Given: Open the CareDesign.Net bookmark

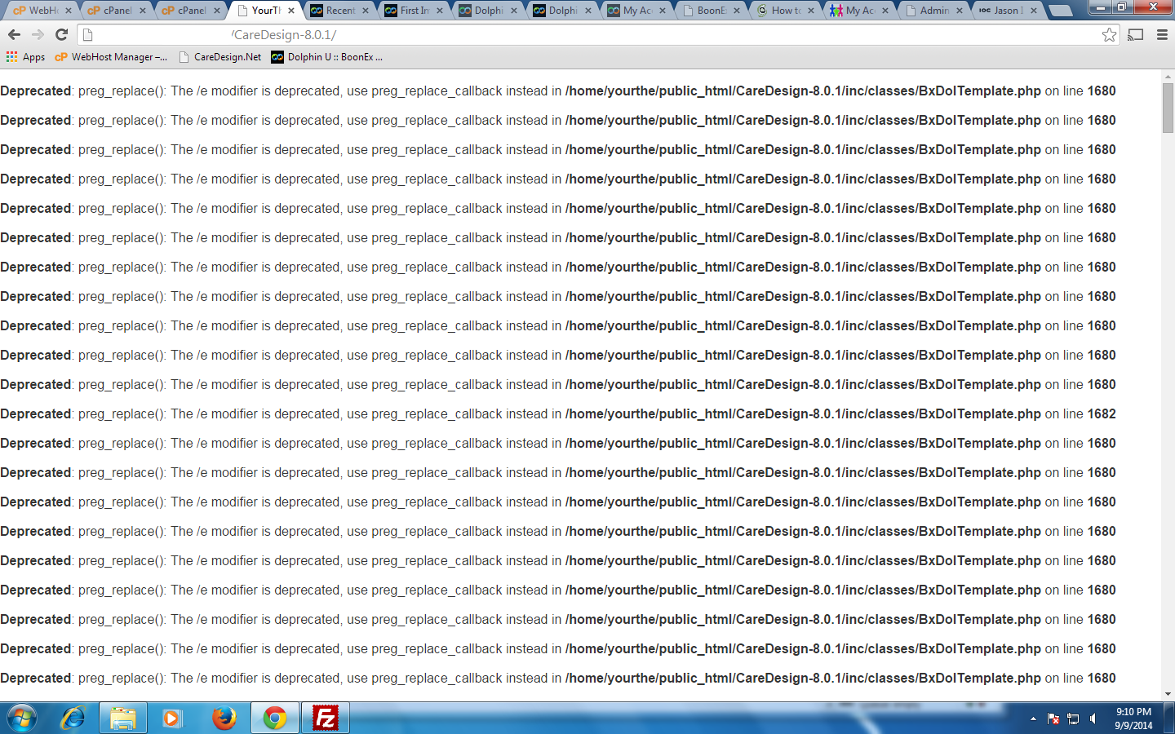Looking at the screenshot, I should [220, 56].
